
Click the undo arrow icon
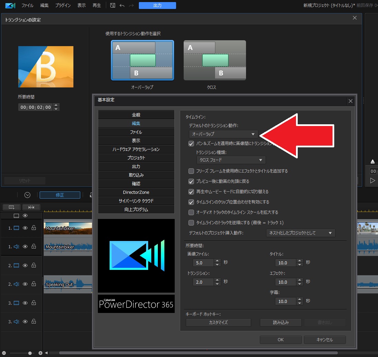(x=122, y=5)
